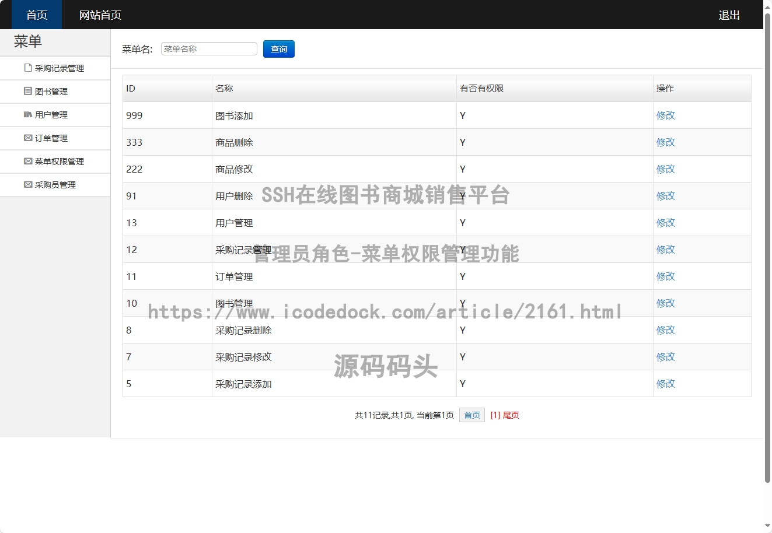The height and width of the screenshot is (533, 772).
Task: Select the cell with ID 222
Action: point(167,169)
